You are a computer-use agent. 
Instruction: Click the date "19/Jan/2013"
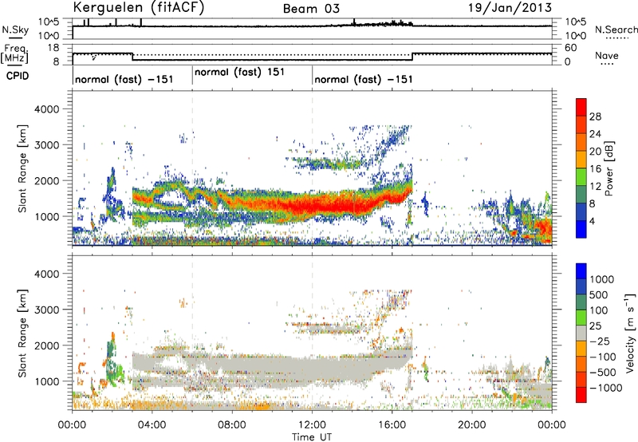click(x=510, y=7)
